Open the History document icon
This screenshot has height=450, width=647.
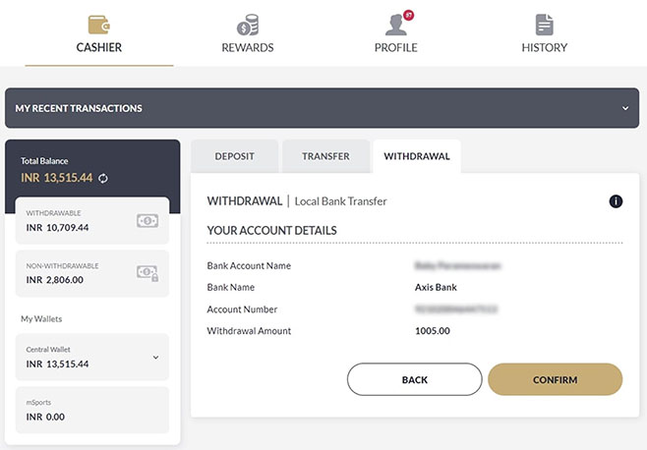[x=544, y=25]
